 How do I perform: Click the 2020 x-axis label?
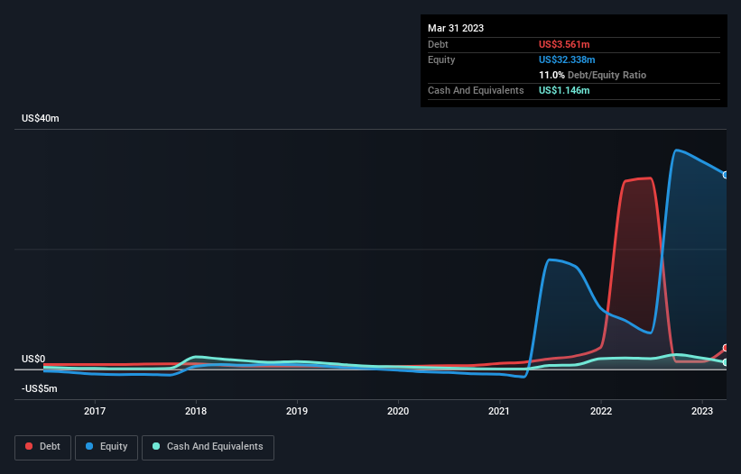398,411
